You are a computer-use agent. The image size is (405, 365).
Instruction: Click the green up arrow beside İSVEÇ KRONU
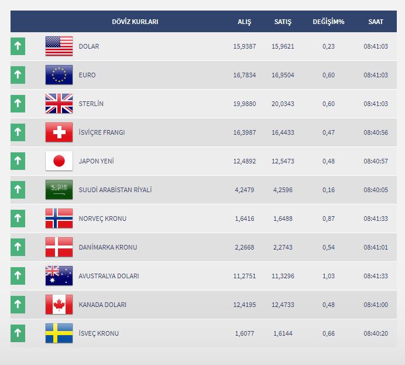(18, 333)
